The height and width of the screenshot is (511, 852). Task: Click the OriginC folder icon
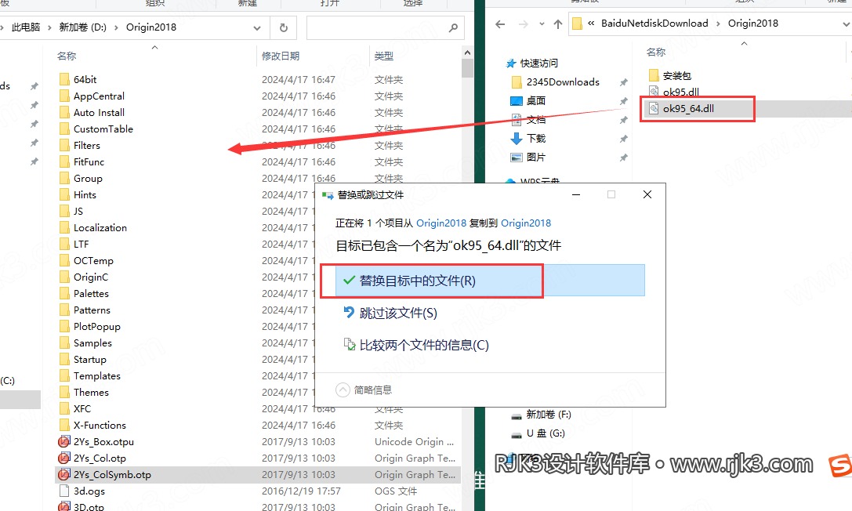[64, 277]
